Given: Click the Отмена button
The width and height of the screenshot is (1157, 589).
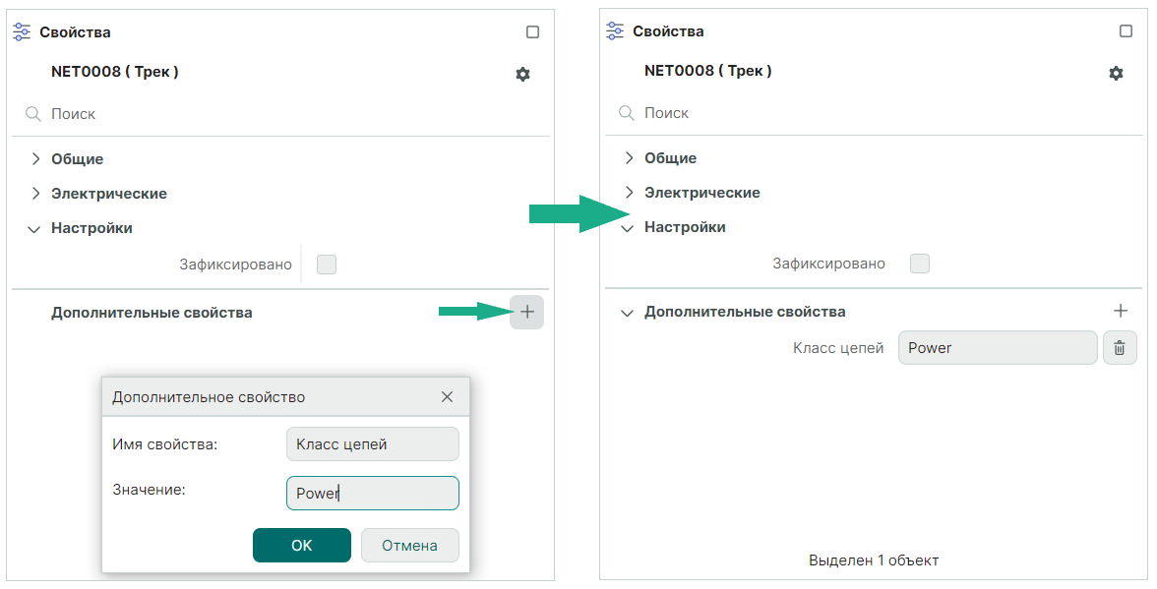Looking at the screenshot, I should (409, 546).
